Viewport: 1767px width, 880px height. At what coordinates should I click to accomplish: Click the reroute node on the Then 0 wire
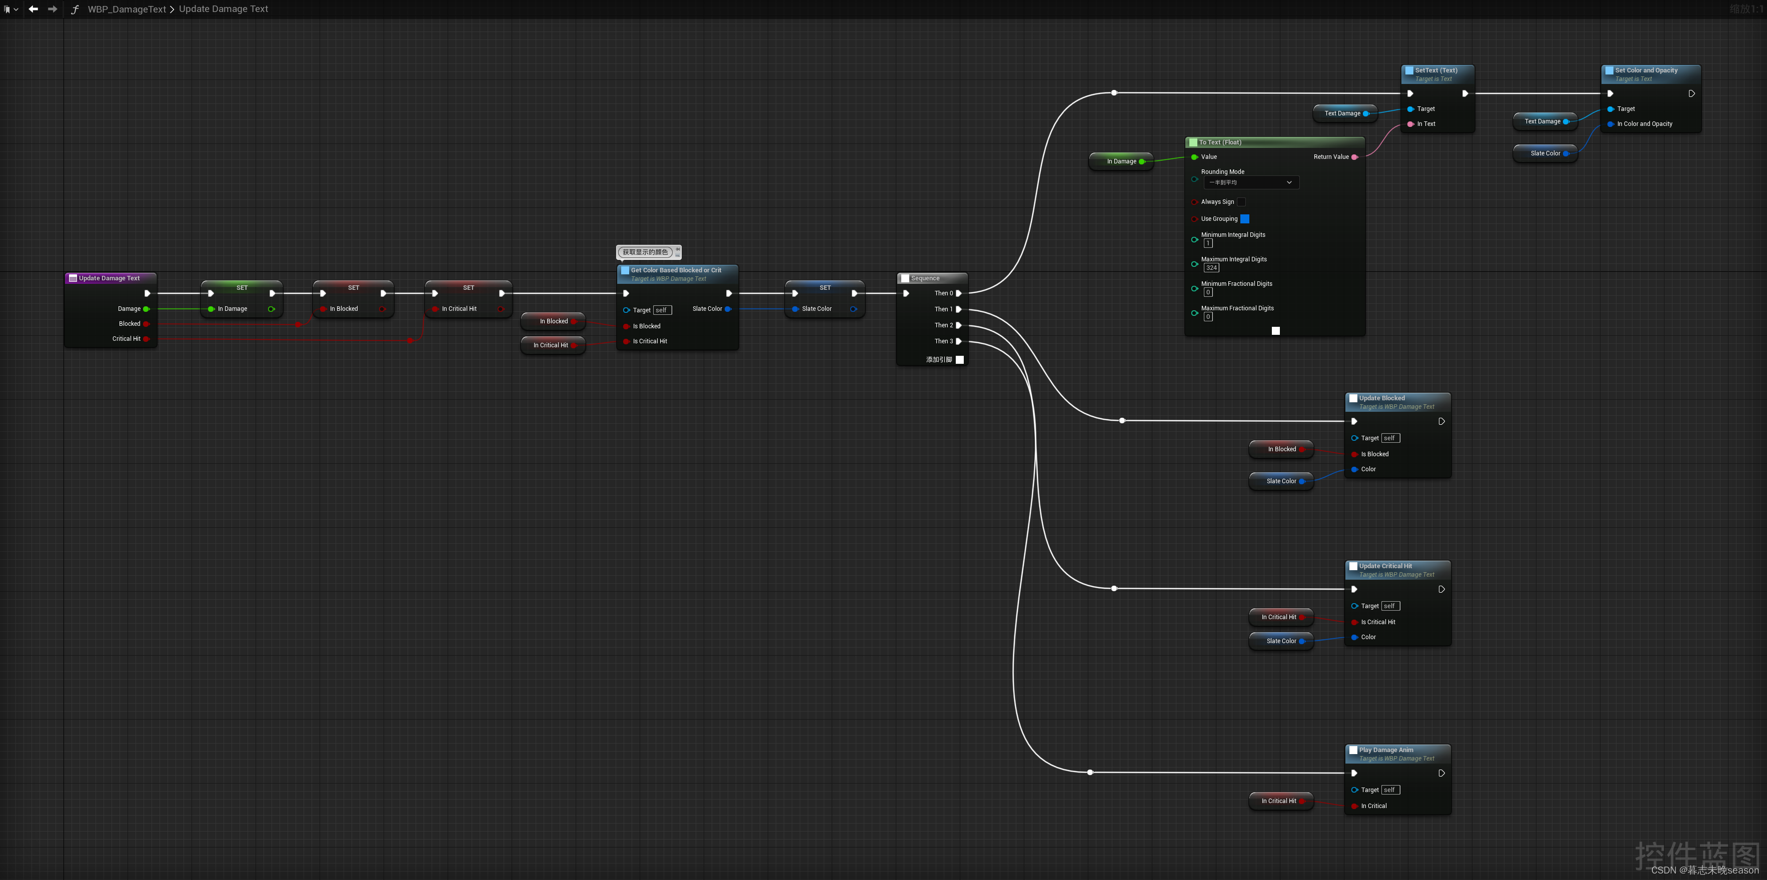1114,92
